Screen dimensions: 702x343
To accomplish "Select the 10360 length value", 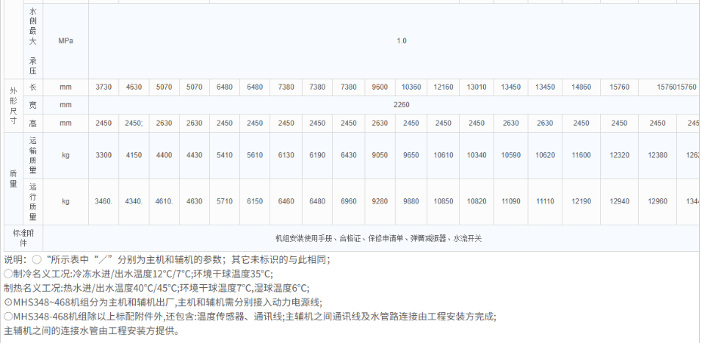I will tap(411, 87).
